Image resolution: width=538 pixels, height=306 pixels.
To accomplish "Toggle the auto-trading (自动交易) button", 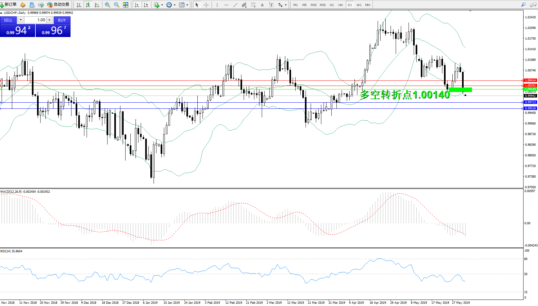I will point(58,5).
